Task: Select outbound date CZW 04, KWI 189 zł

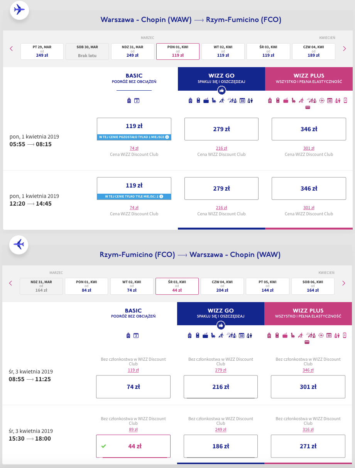Action: click(x=313, y=51)
